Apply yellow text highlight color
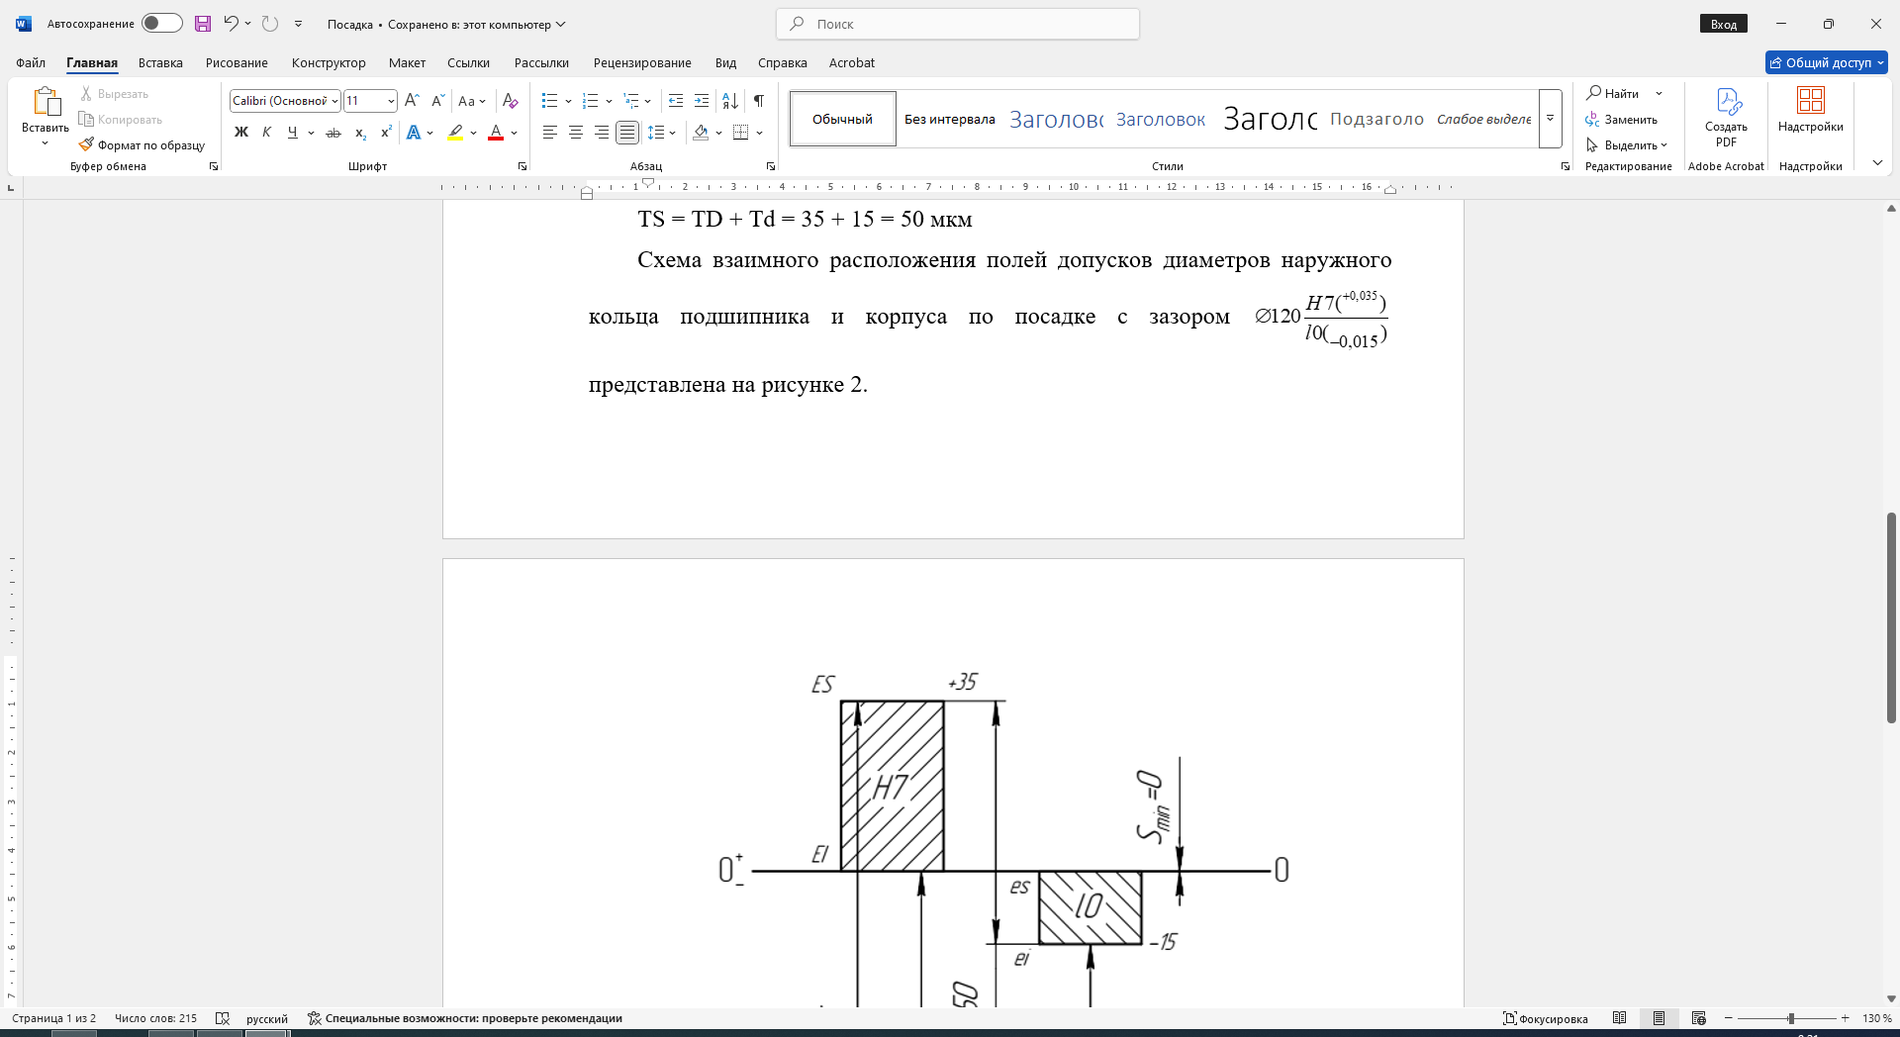This screenshot has width=1900, height=1037. click(x=455, y=133)
